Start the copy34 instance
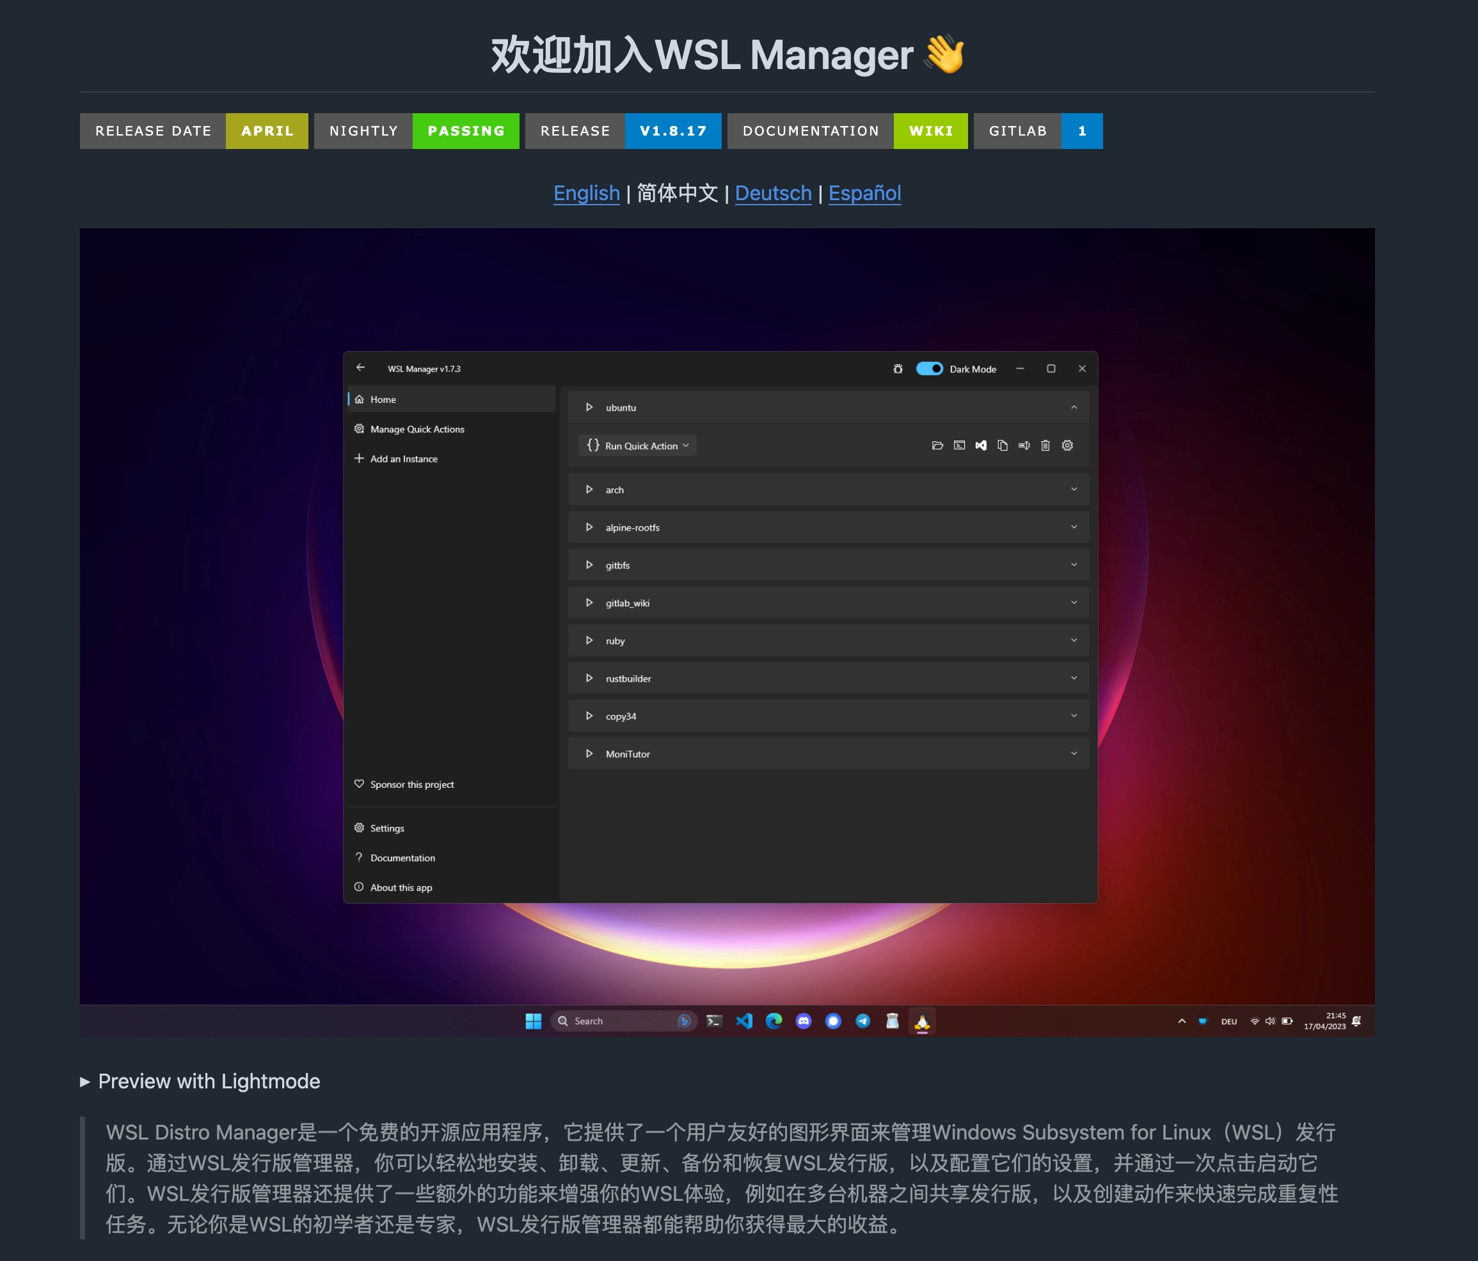The width and height of the screenshot is (1478, 1261). 589,716
